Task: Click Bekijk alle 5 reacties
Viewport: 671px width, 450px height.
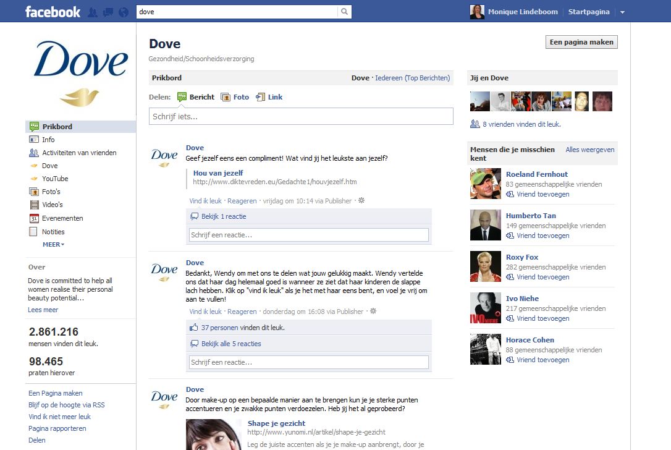Action: click(x=231, y=344)
